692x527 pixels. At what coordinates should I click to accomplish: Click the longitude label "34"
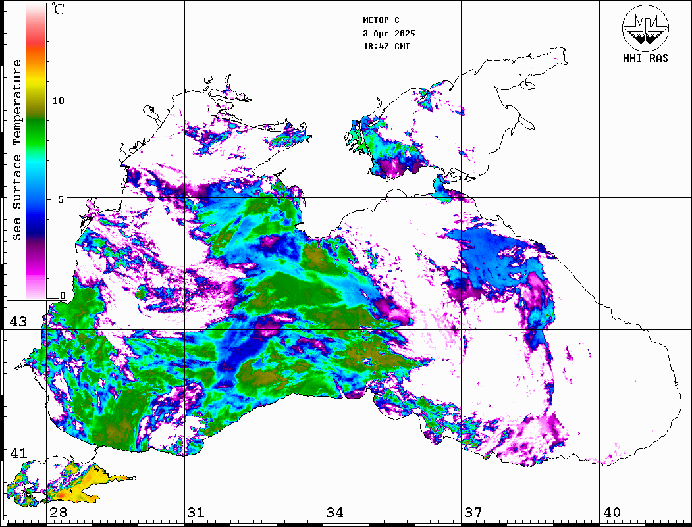tap(335, 513)
